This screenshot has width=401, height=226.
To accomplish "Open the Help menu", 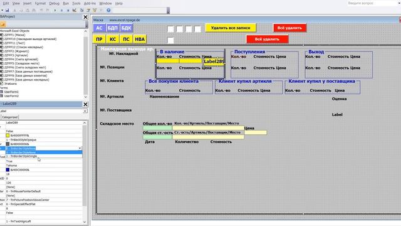I will (118, 3).
